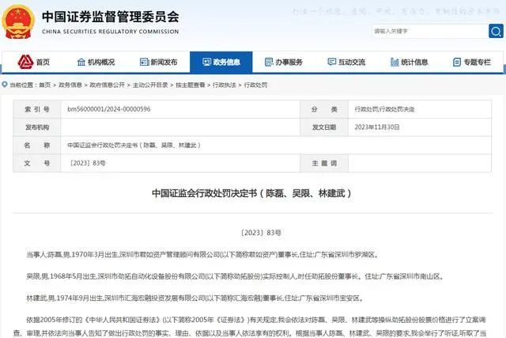The height and width of the screenshot is (338, 506).
Task: Click the chart icon beside 统计信息
Action: (395, 62)
